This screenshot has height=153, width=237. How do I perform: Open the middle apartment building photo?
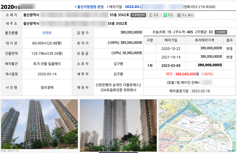point(118,125)
